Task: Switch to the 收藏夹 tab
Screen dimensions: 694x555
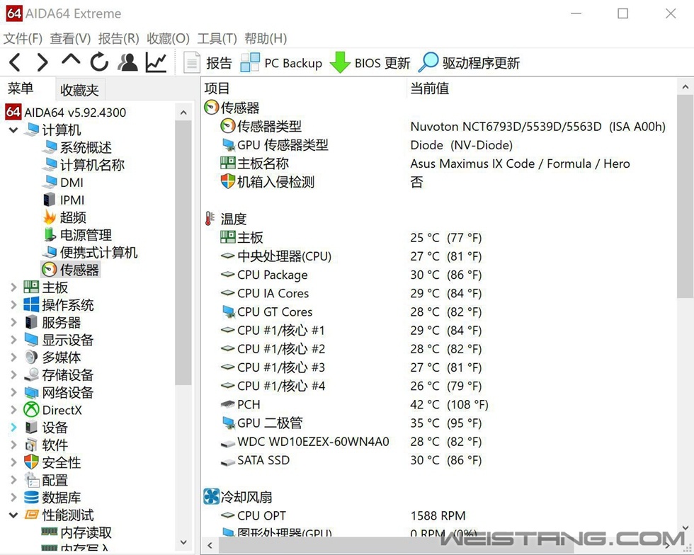Action: 79,90
